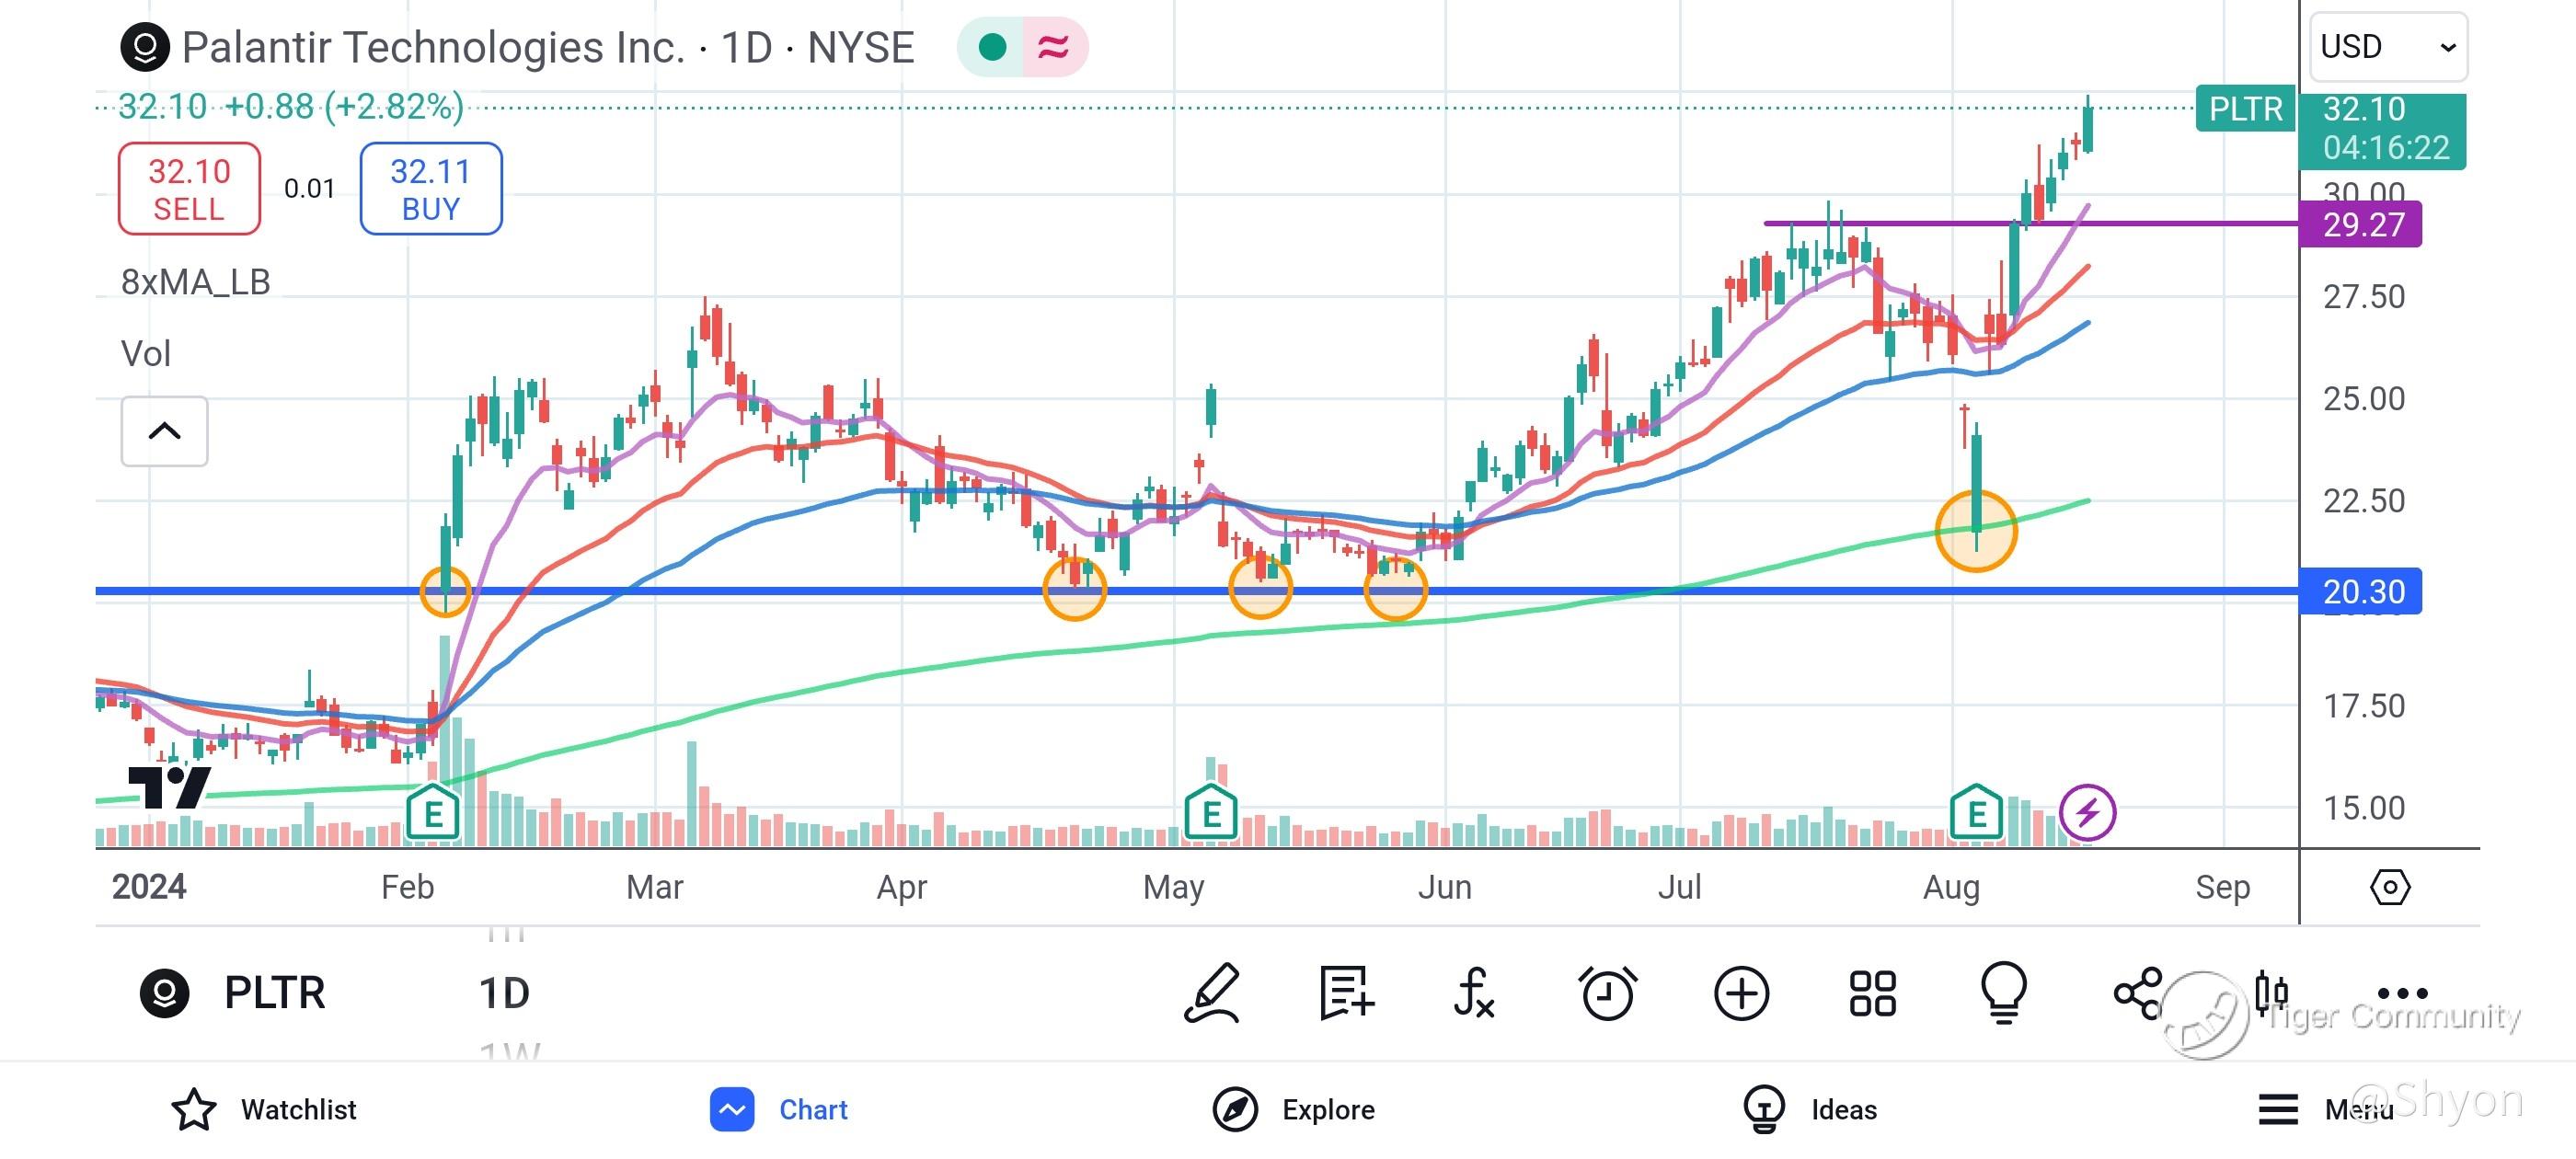Toggle the pink approximate-data indicator
2576x1159 pixels.
pyautogui.click(x=1053, y=47)
